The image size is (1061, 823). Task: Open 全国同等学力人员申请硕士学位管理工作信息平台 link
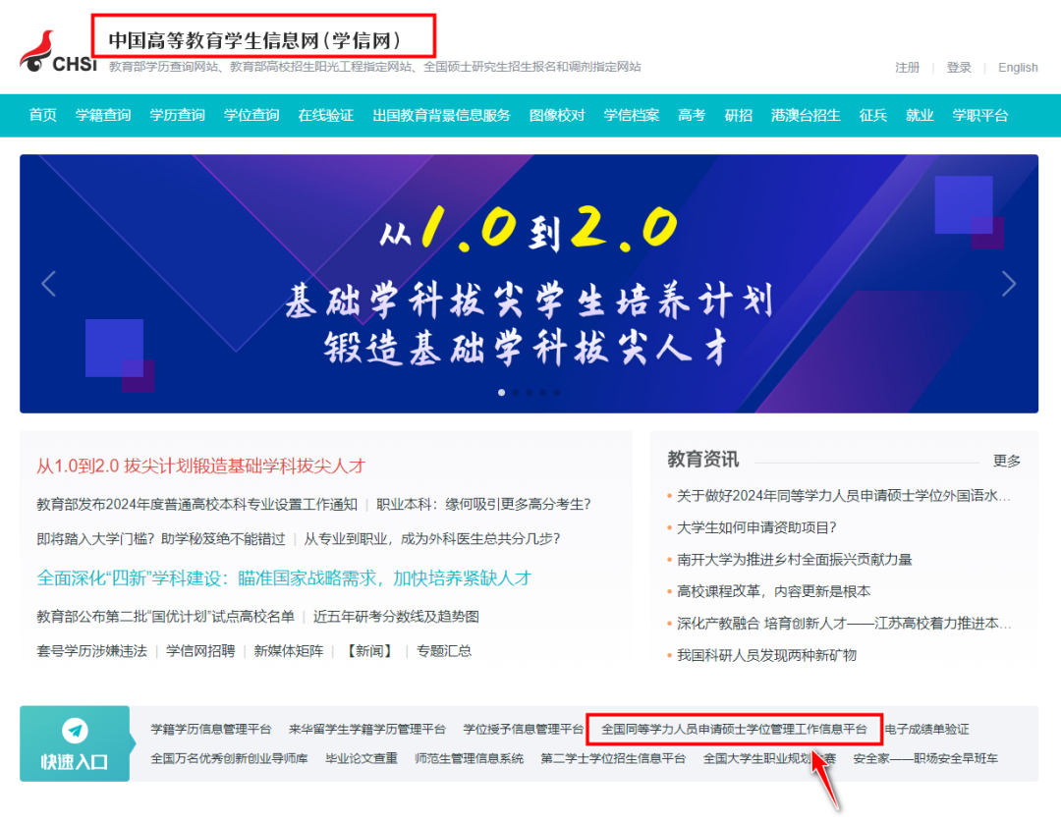tap(734, 730)
